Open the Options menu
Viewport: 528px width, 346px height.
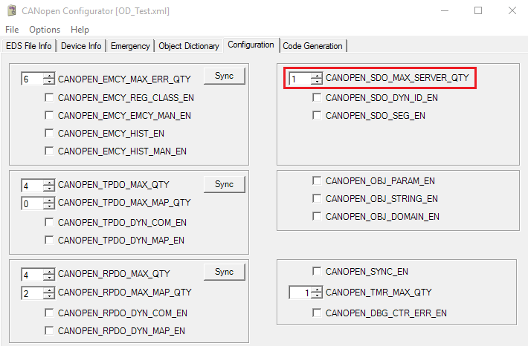tap(45, 30)
